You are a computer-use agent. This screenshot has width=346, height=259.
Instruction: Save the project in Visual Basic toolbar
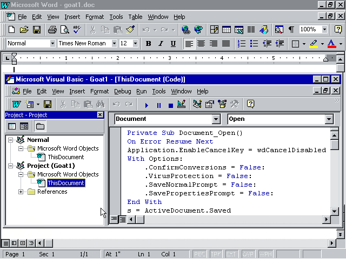click(48, 104)
